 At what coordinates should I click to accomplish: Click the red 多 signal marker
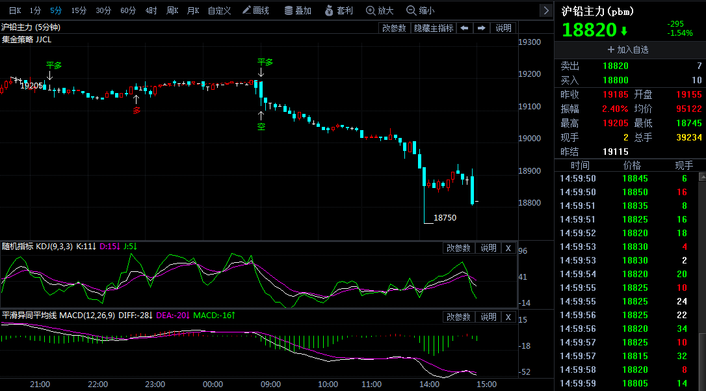137,111
